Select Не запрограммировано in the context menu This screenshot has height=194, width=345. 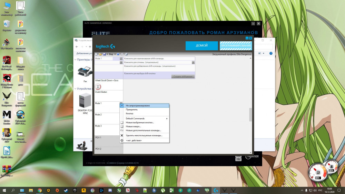[x=145, y=106]
